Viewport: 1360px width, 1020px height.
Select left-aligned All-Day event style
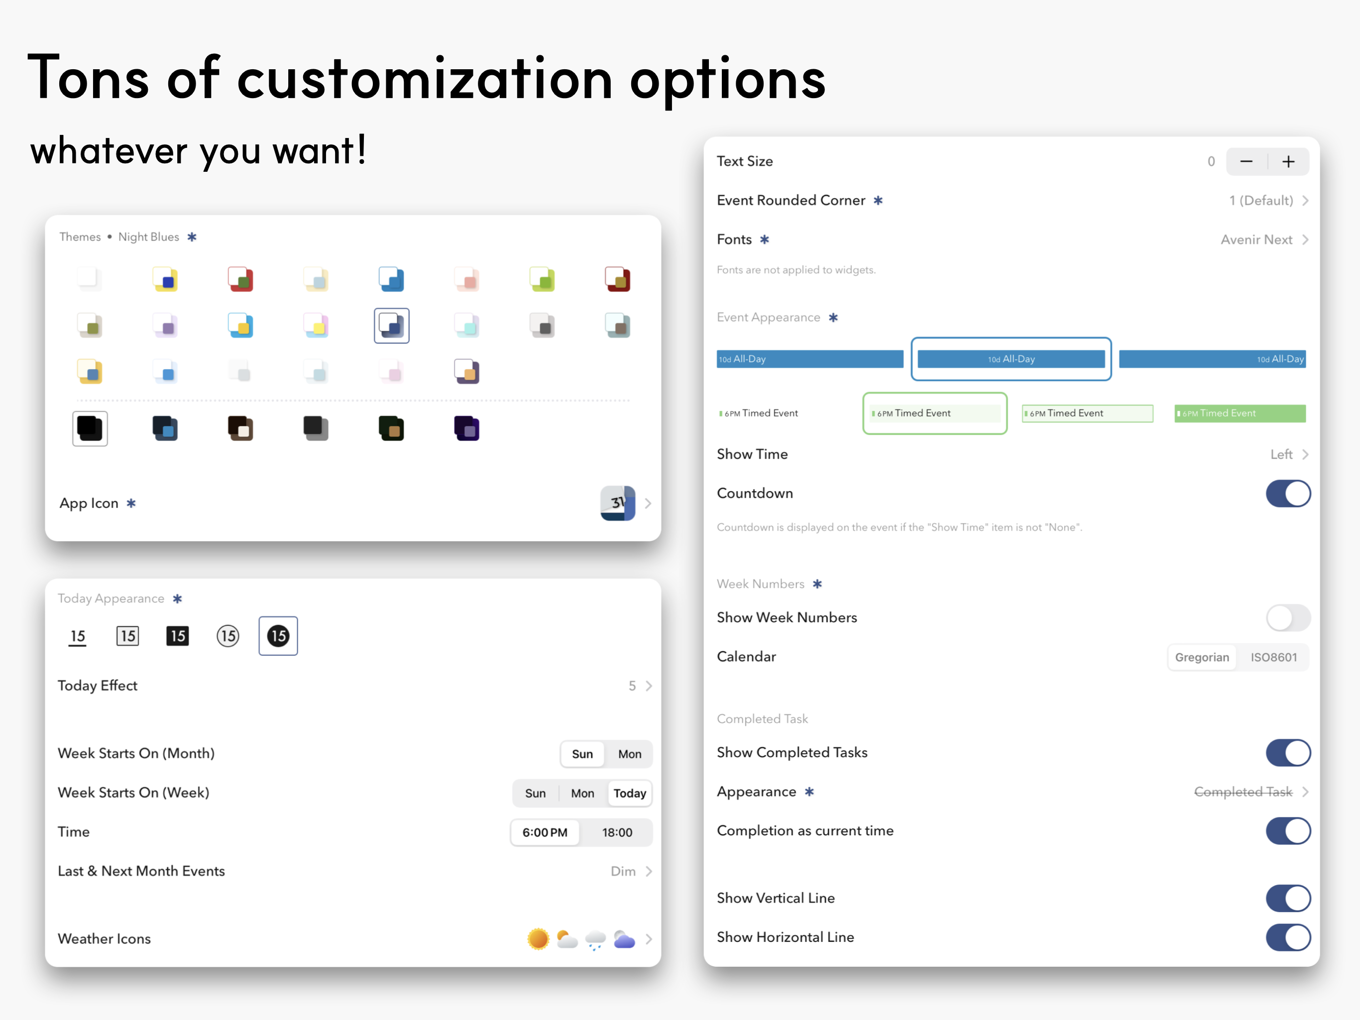coord(810,359)
